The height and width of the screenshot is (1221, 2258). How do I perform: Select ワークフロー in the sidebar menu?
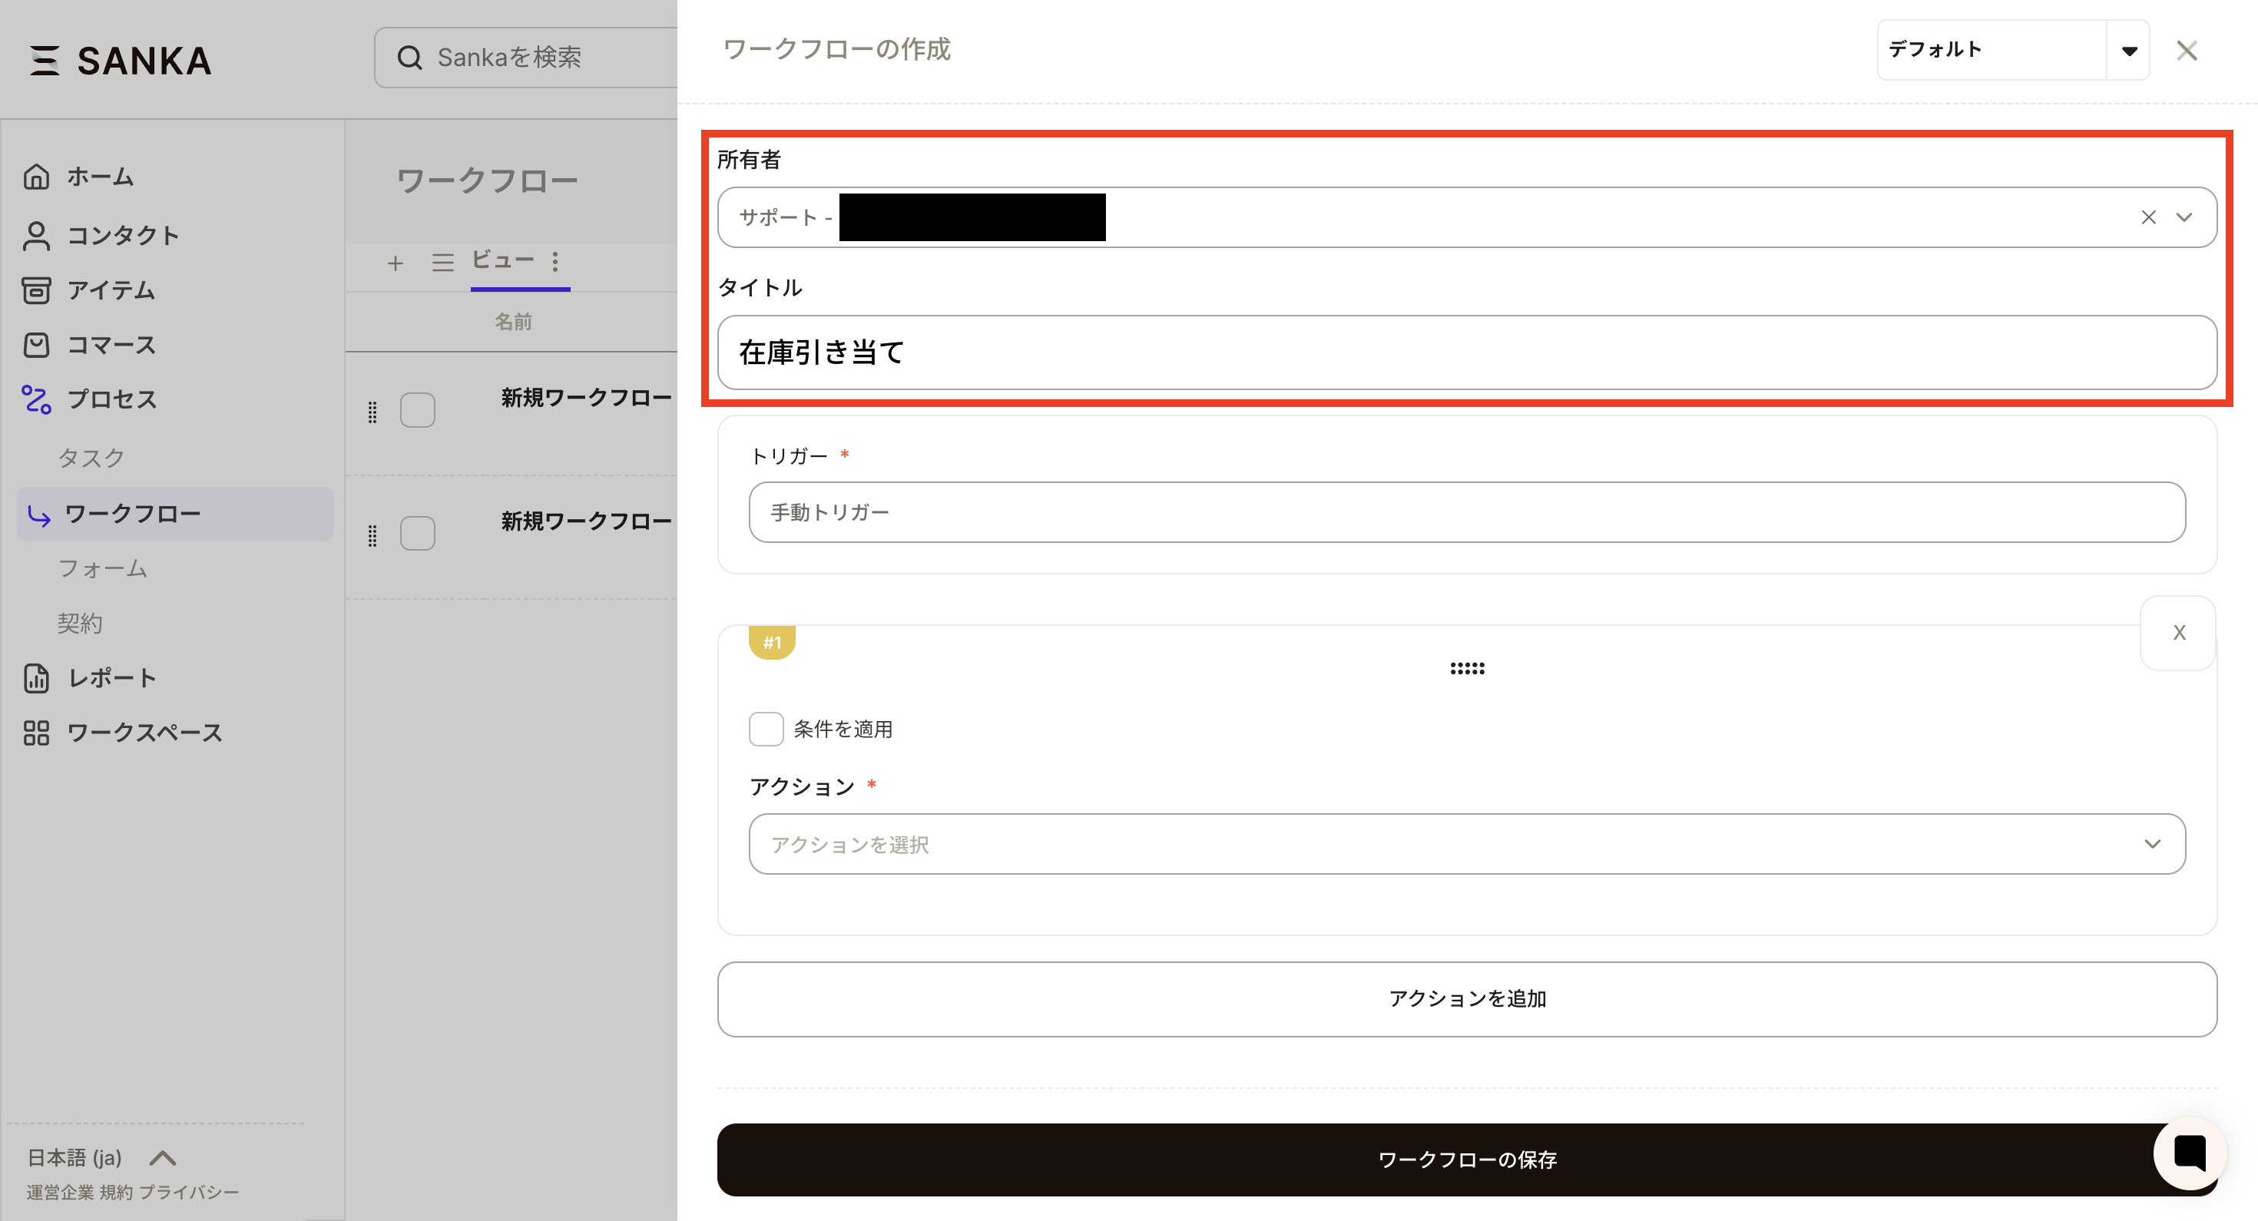(132, 514)
